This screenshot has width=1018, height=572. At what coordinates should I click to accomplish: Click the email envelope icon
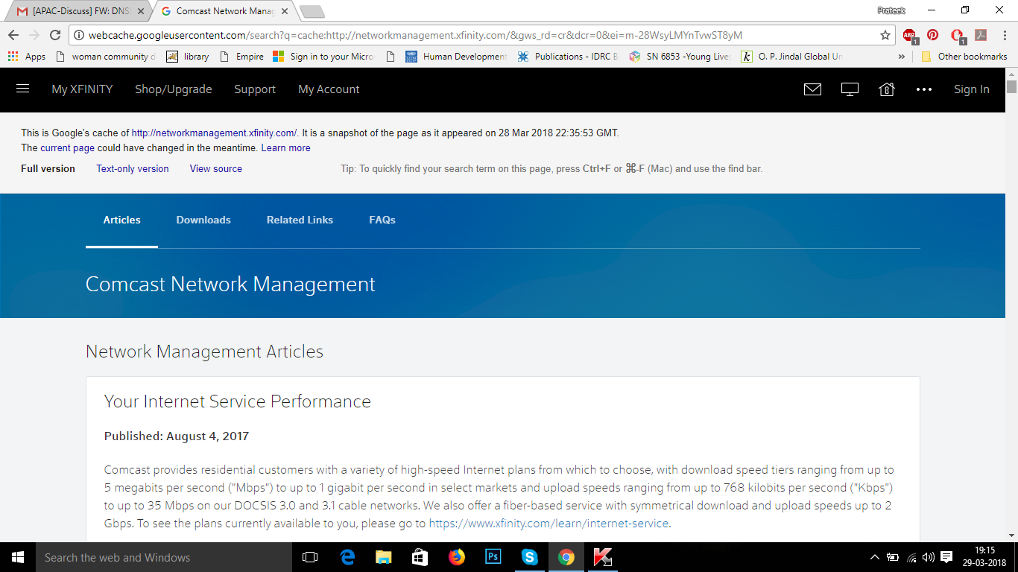coord(812,89)
